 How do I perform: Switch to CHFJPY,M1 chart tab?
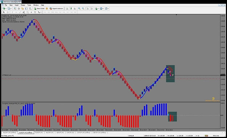point(71,133)
